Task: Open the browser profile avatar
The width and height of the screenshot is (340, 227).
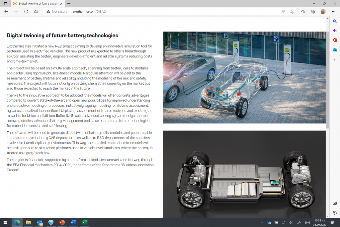Action: coord(323,12)
